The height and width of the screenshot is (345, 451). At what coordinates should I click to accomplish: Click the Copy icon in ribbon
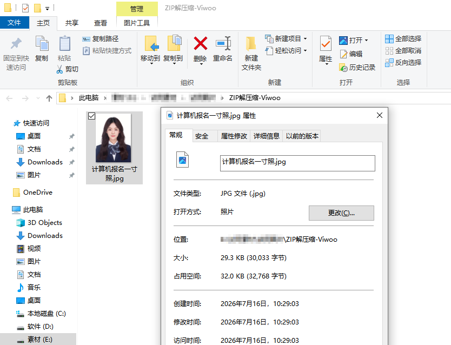(x=42, y=49)
